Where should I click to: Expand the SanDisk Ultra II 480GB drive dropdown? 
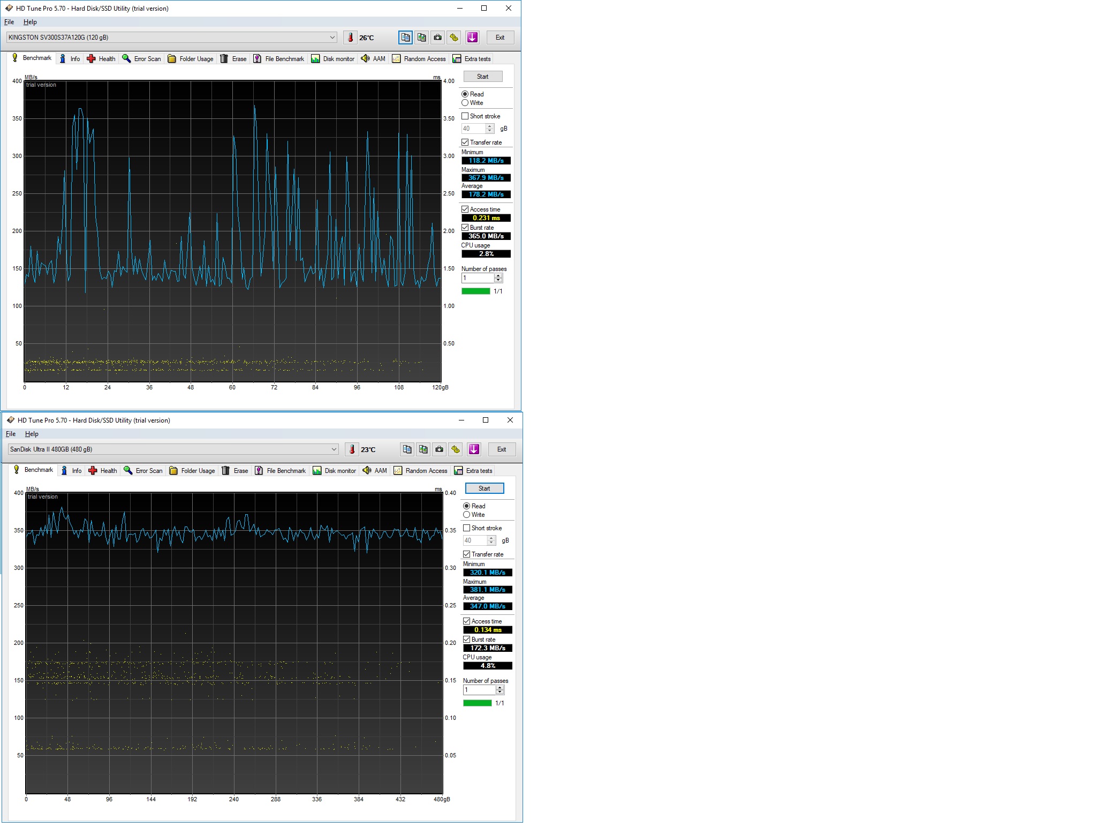point(334,449)
